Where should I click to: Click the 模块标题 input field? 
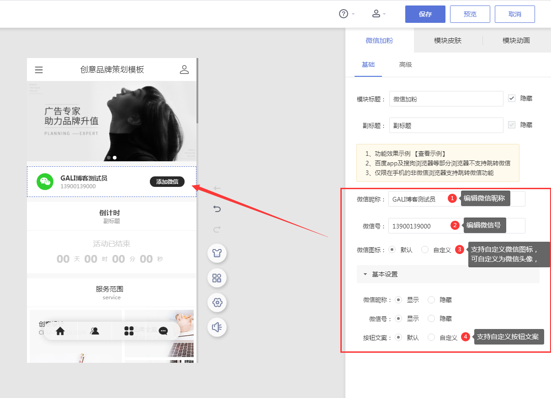(x=446, y=99)
